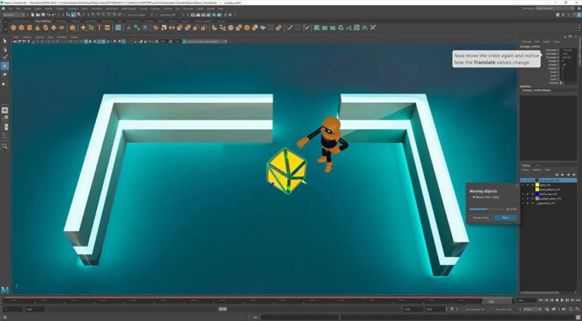
Task: Create a polygon cone from the shelf
Action: 38,27
